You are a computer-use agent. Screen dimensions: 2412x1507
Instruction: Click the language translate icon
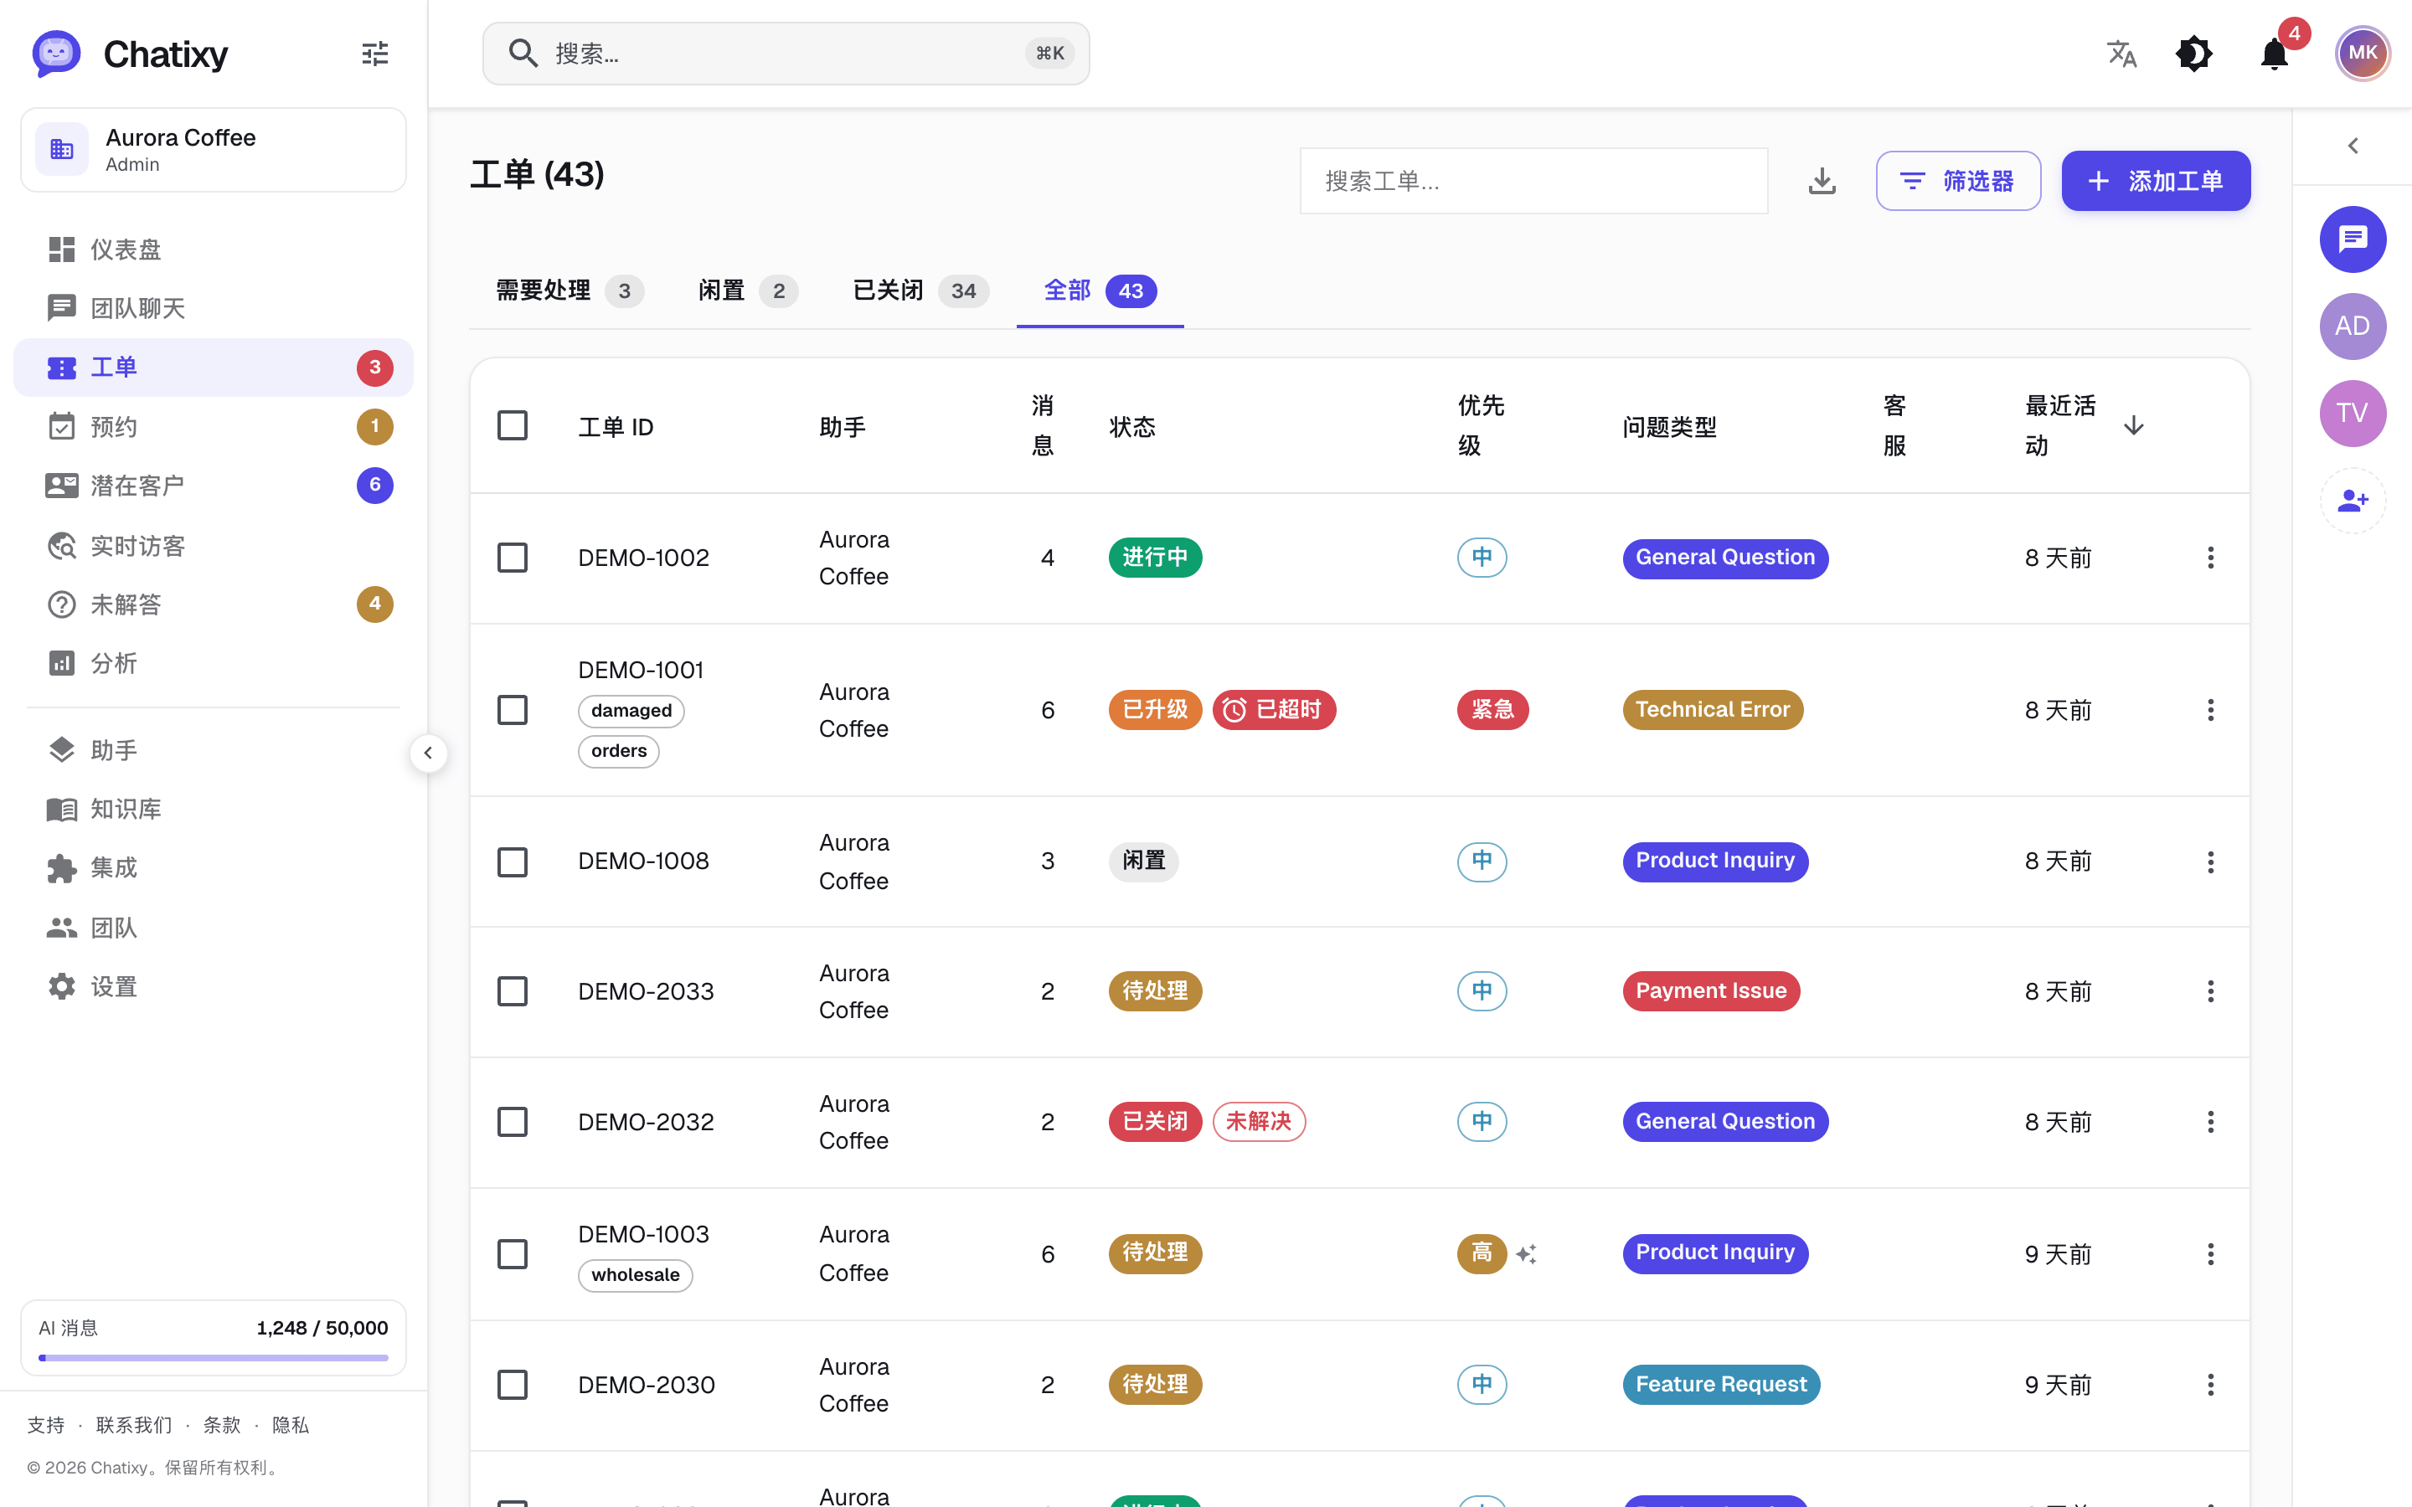(x=2122, y=53)
